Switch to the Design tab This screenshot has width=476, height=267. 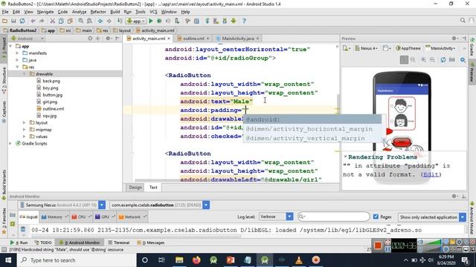click(x=135, y=188)
